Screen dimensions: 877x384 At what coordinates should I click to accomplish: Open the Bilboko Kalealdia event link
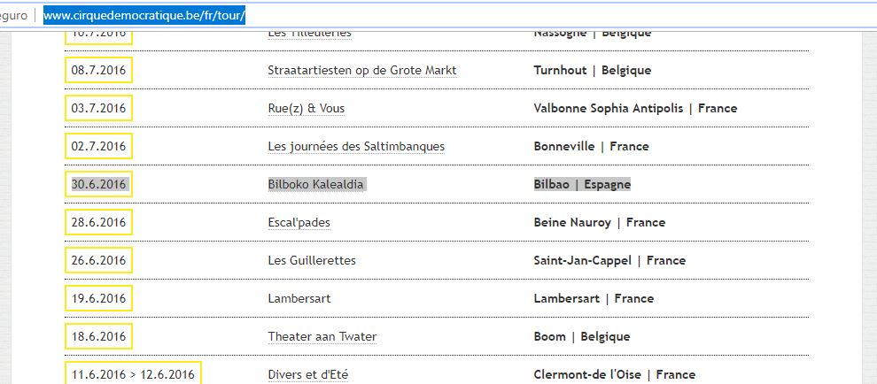[315, 184]
